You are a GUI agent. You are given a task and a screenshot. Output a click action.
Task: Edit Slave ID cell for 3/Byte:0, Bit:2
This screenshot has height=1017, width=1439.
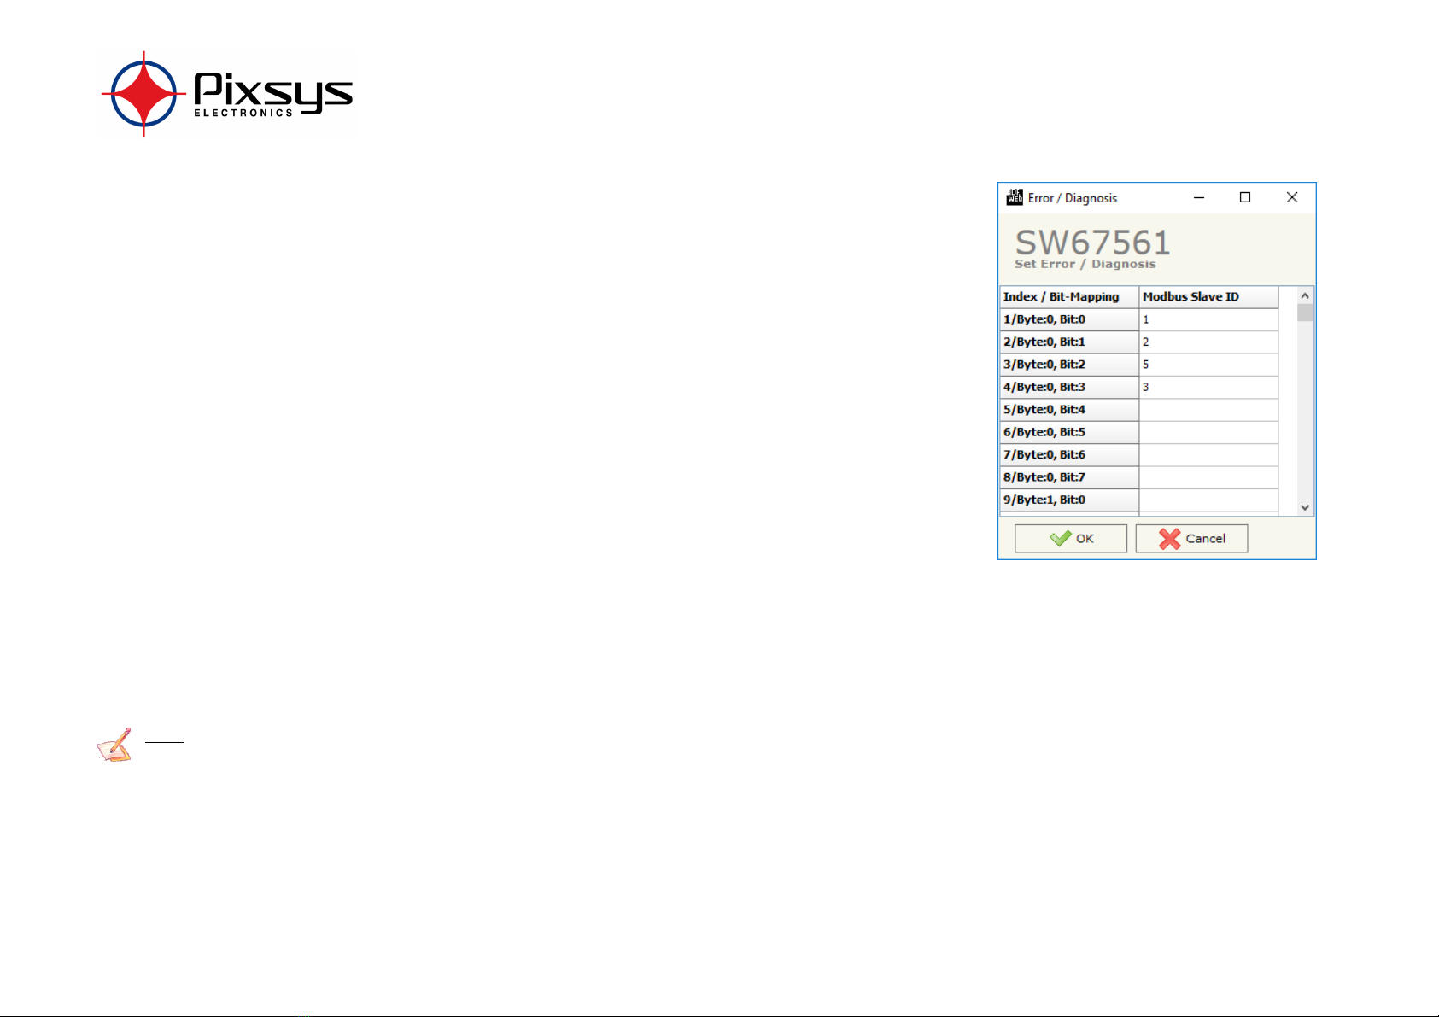pos(1208,365)
